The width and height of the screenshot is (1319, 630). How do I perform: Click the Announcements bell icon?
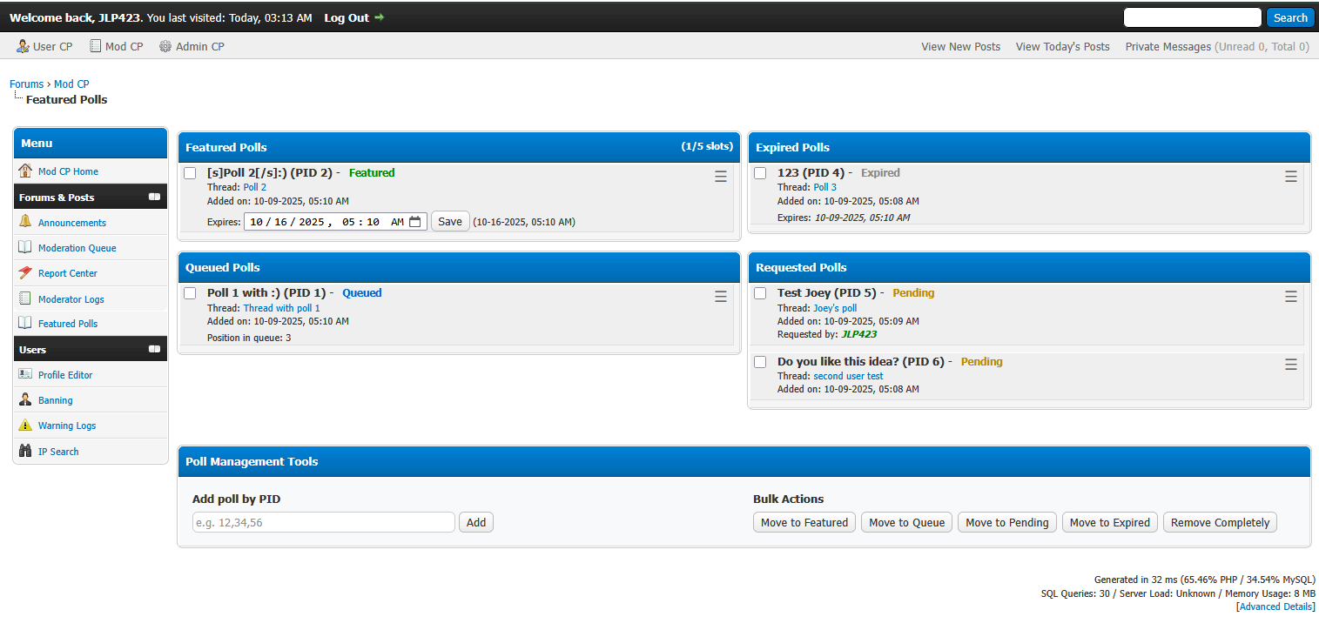point(25,222)
